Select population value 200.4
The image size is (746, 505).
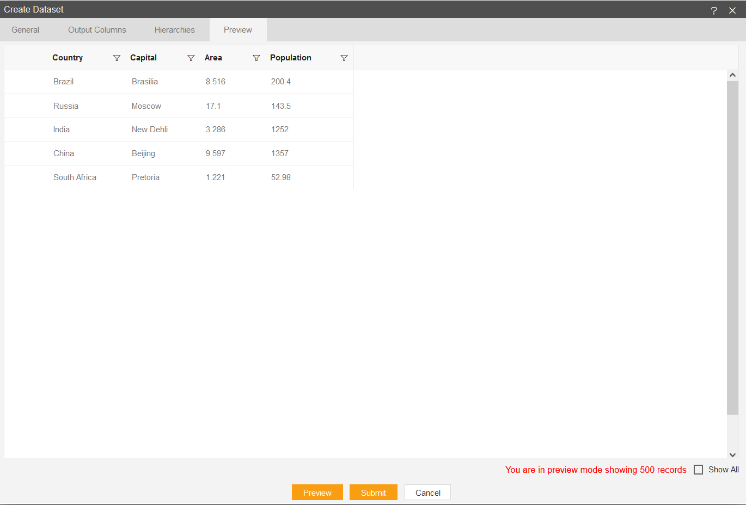point(281,82)
